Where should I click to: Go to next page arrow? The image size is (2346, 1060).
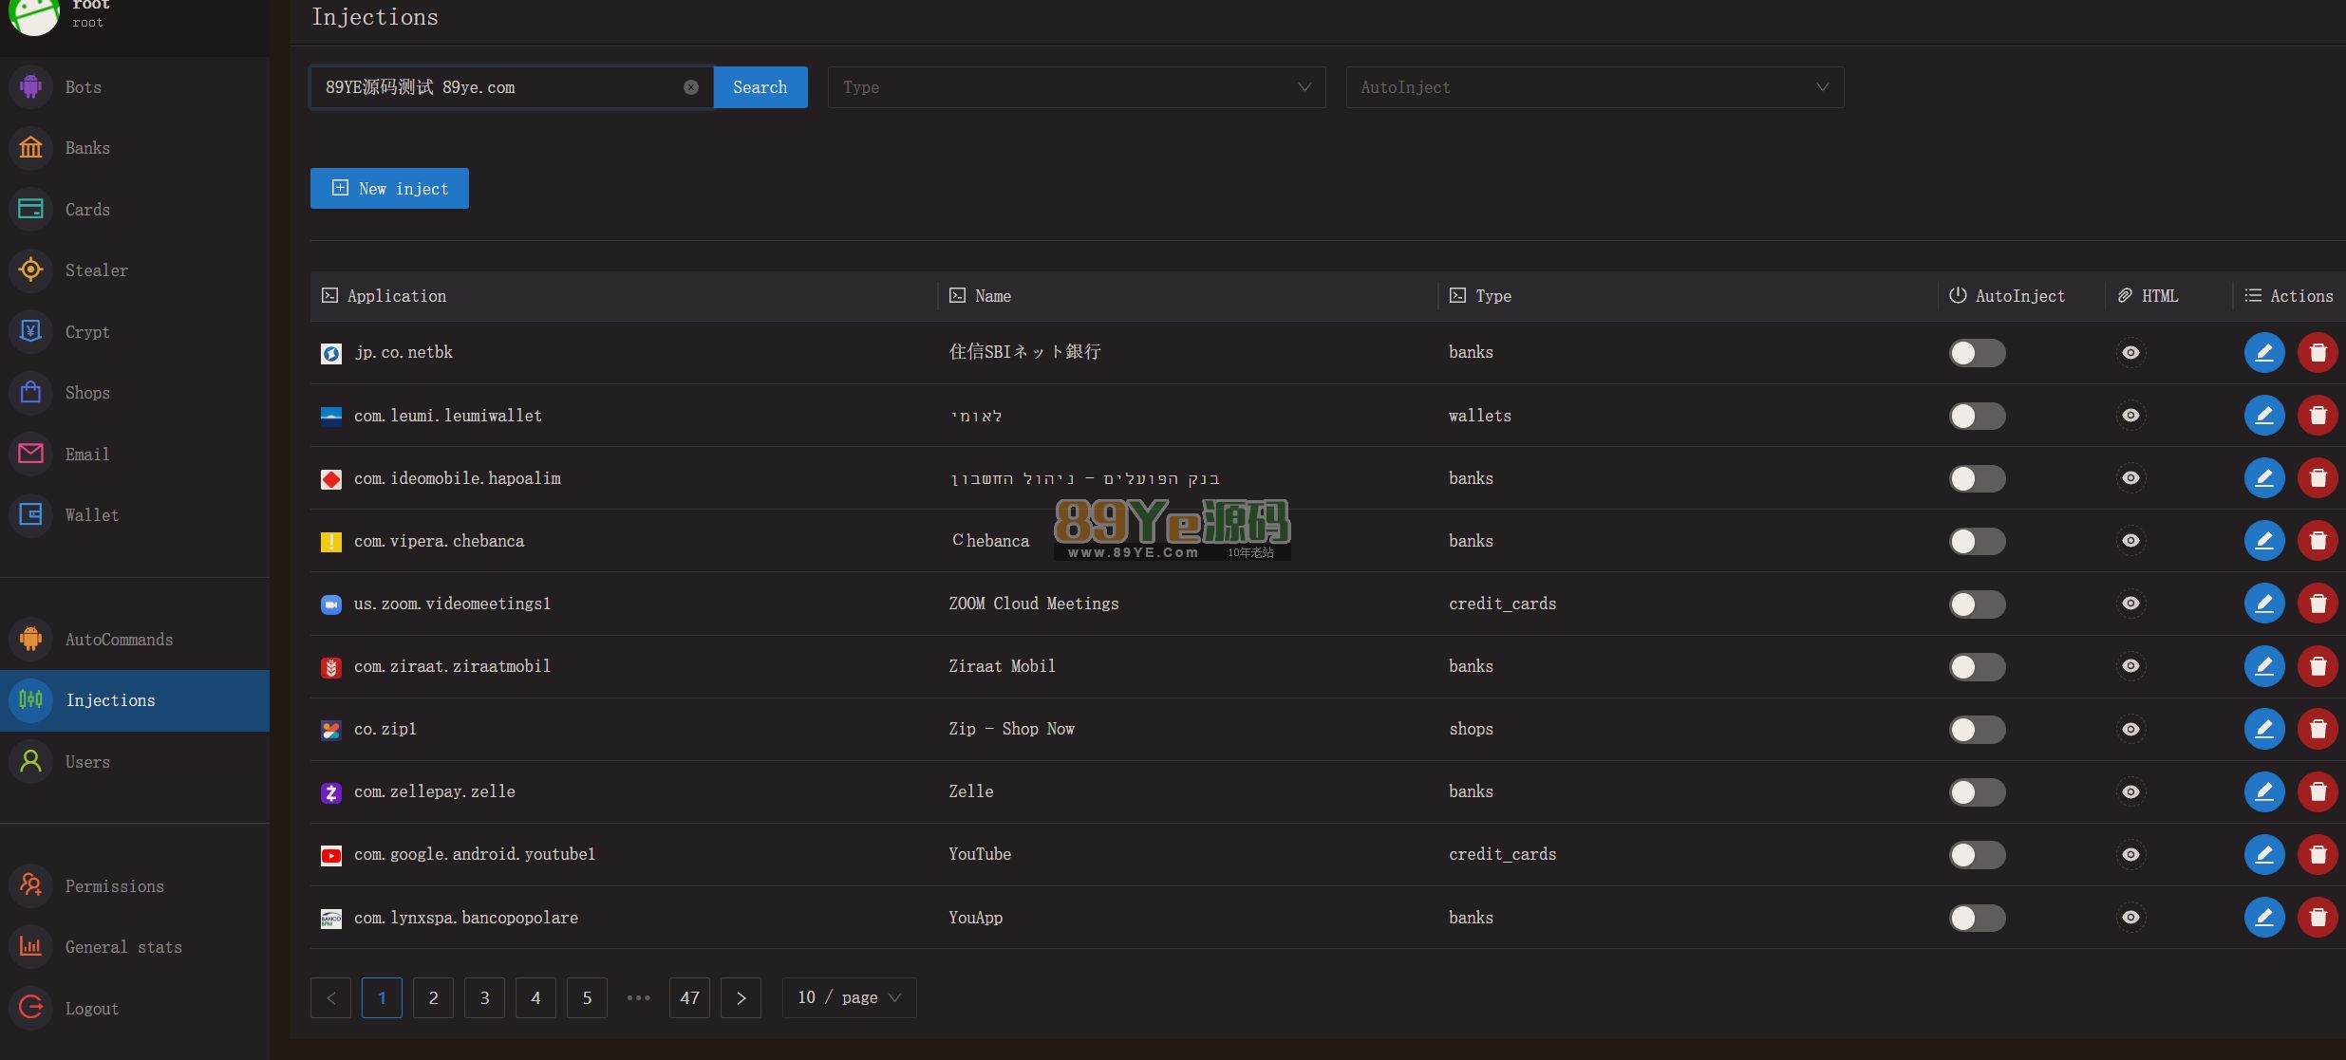(741, 997)
